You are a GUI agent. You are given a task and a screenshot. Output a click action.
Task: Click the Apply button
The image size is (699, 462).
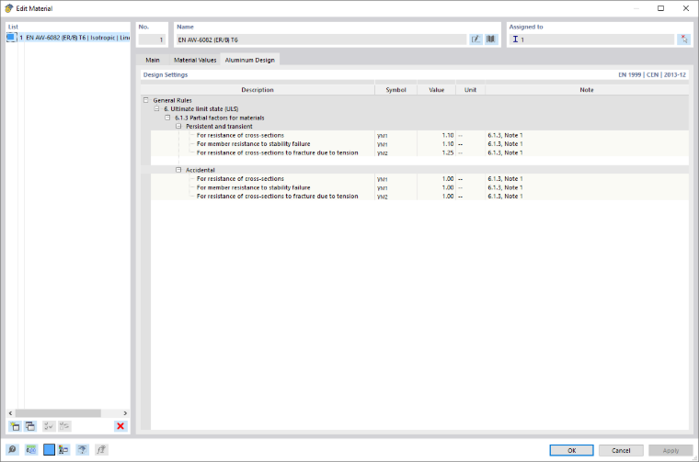[670, 450]
